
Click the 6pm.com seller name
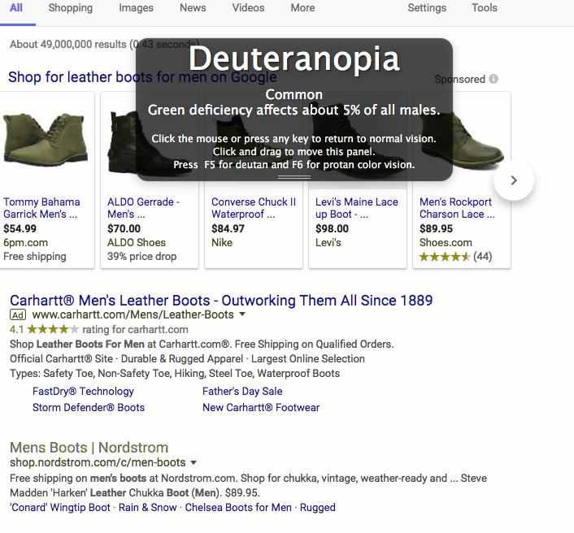tap(26, 243)
